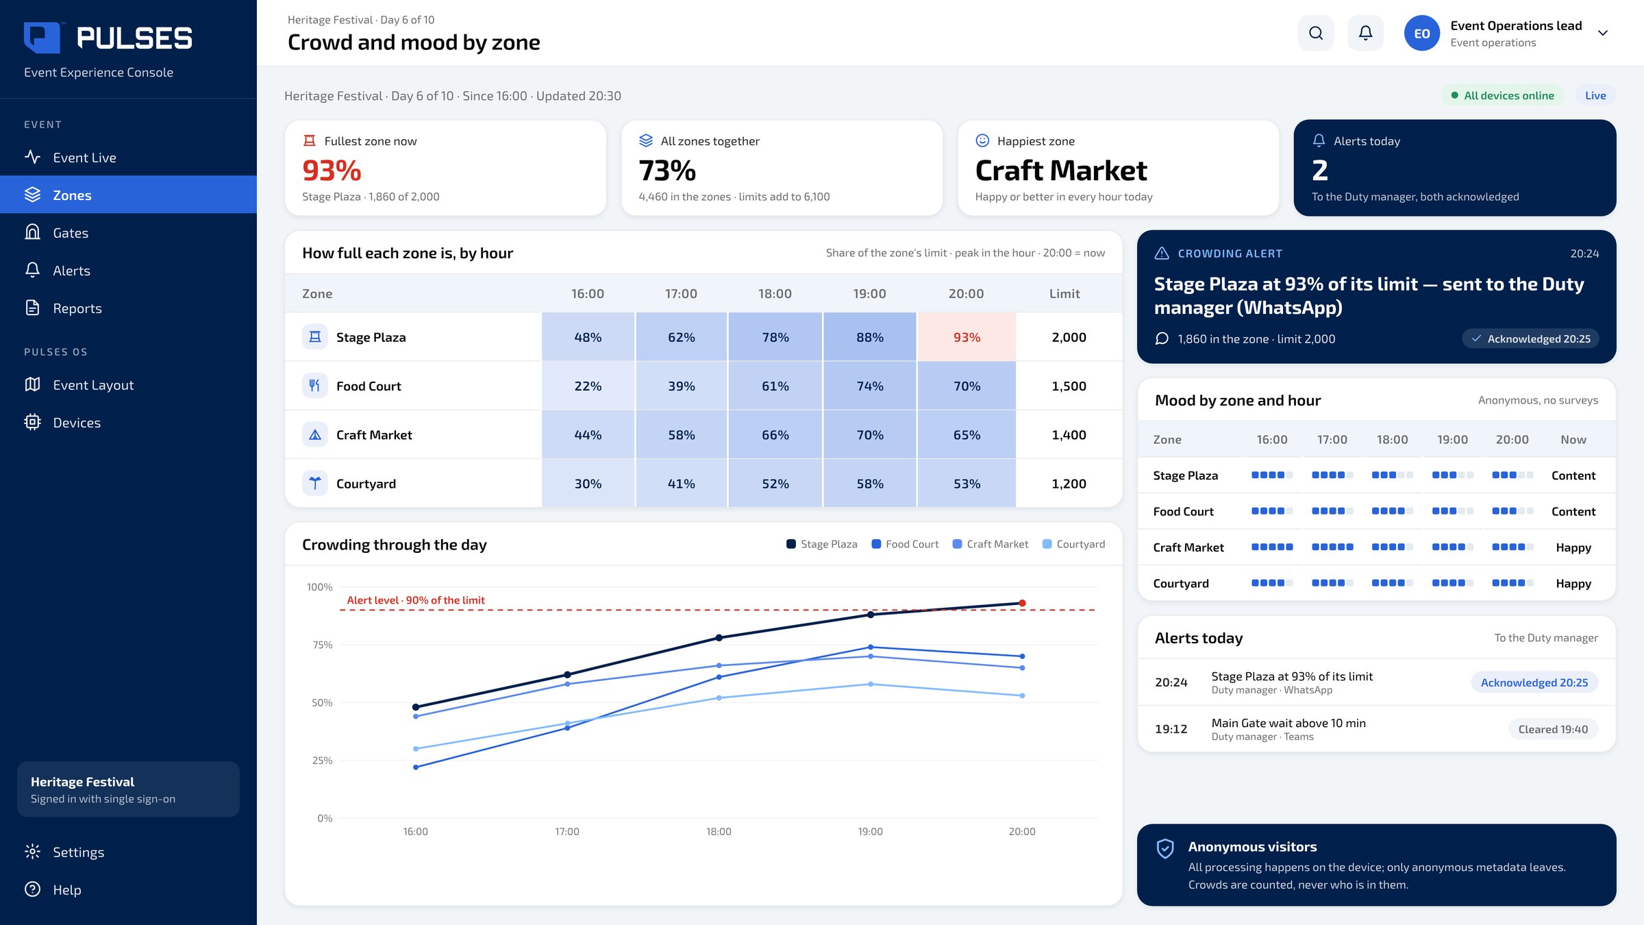Image resolution: width=1644 pixels, height=925 pixels.
Task: Click the Courtyard 30% cell
Action: click(588, 483)
